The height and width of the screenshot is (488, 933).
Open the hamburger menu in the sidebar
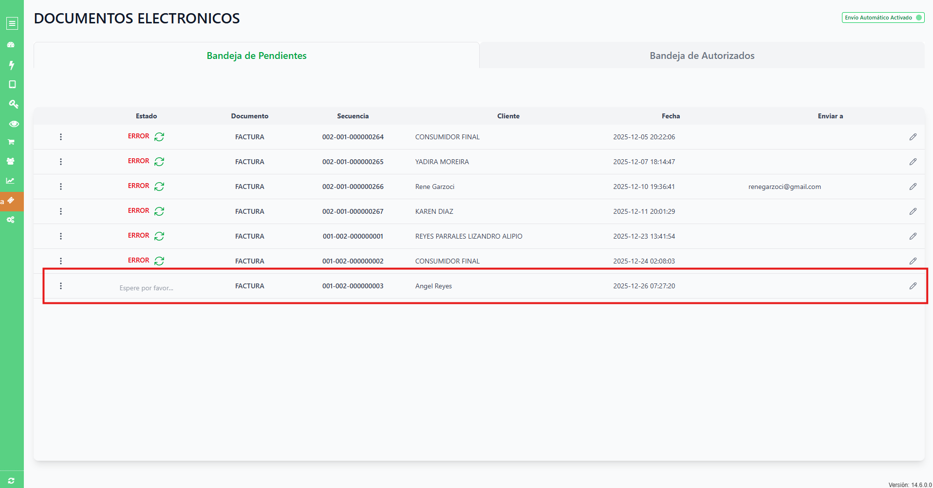12,23
